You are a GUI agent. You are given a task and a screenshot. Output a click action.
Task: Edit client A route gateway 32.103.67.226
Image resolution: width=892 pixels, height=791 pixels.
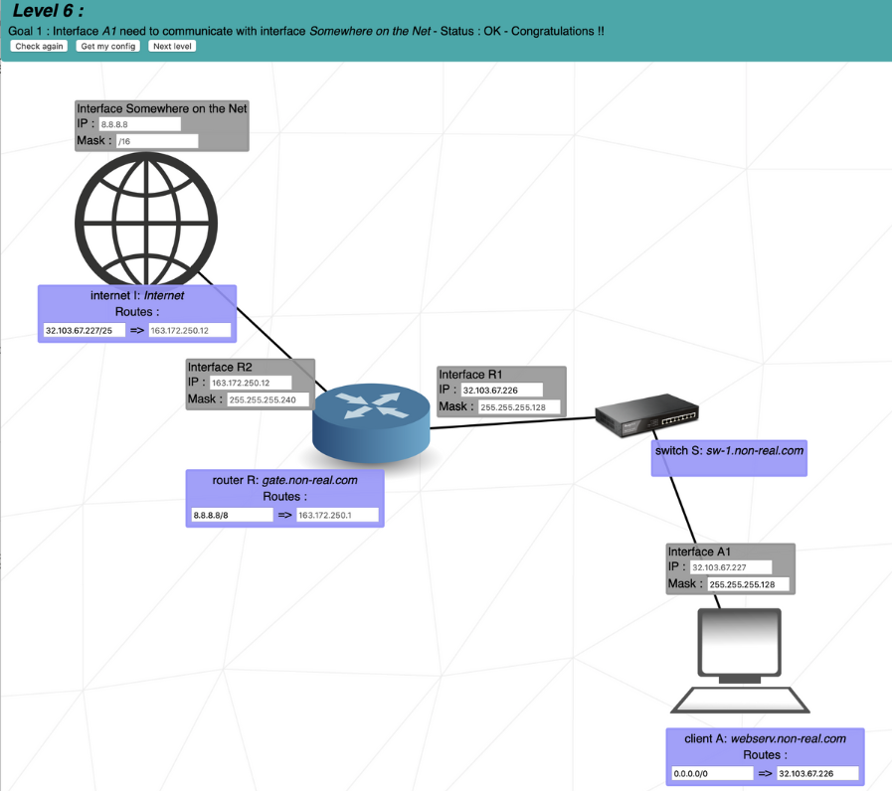(x=818, y=773)
